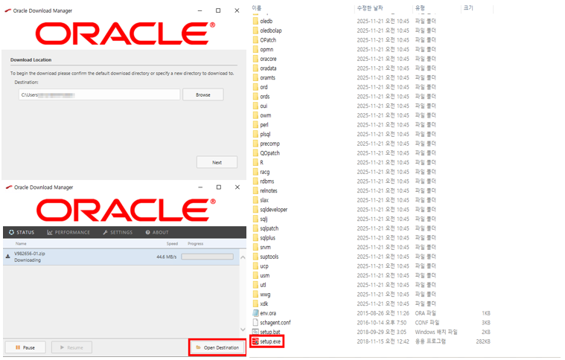Click the Open Destination button
The image size is (565, 360).
point(217,347)
